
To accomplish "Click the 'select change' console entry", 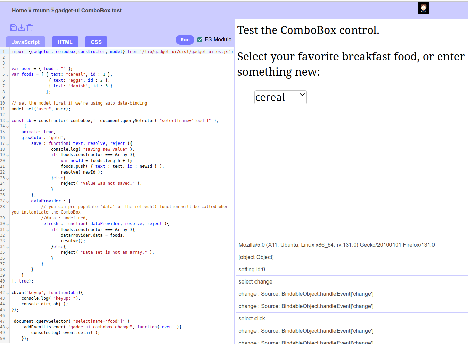I will [x=351, y=281].
